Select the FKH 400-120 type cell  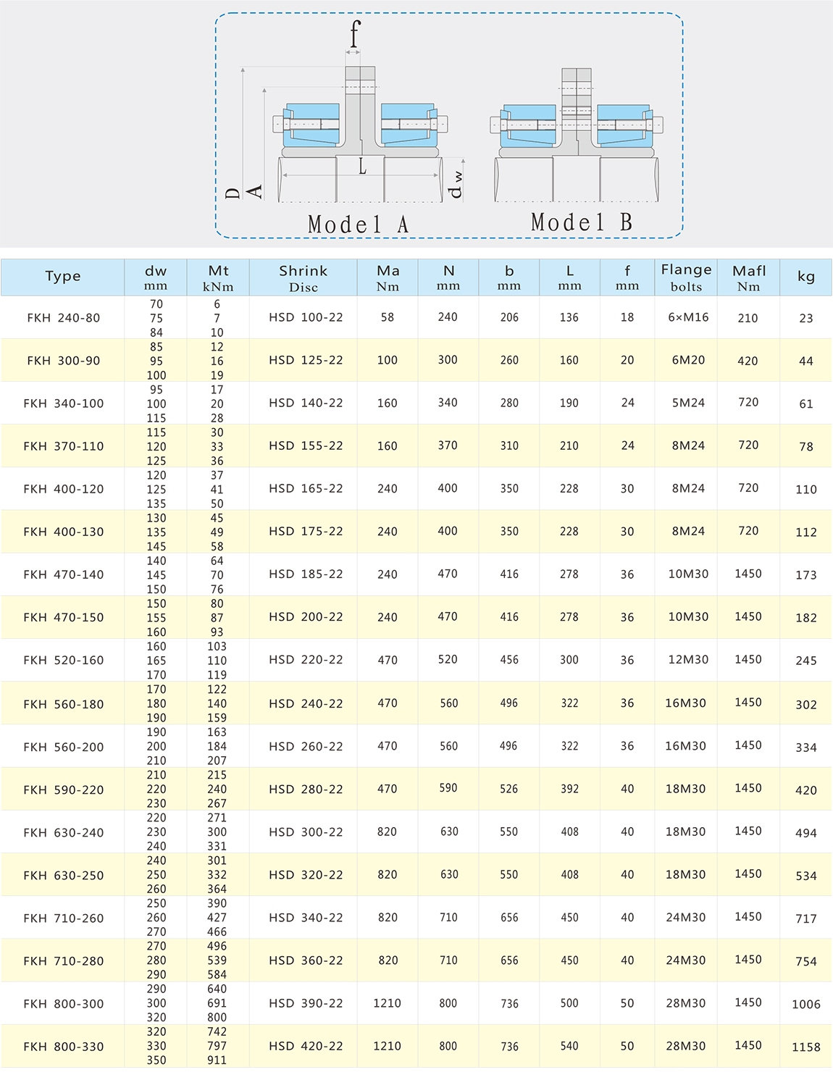point(63,489)
